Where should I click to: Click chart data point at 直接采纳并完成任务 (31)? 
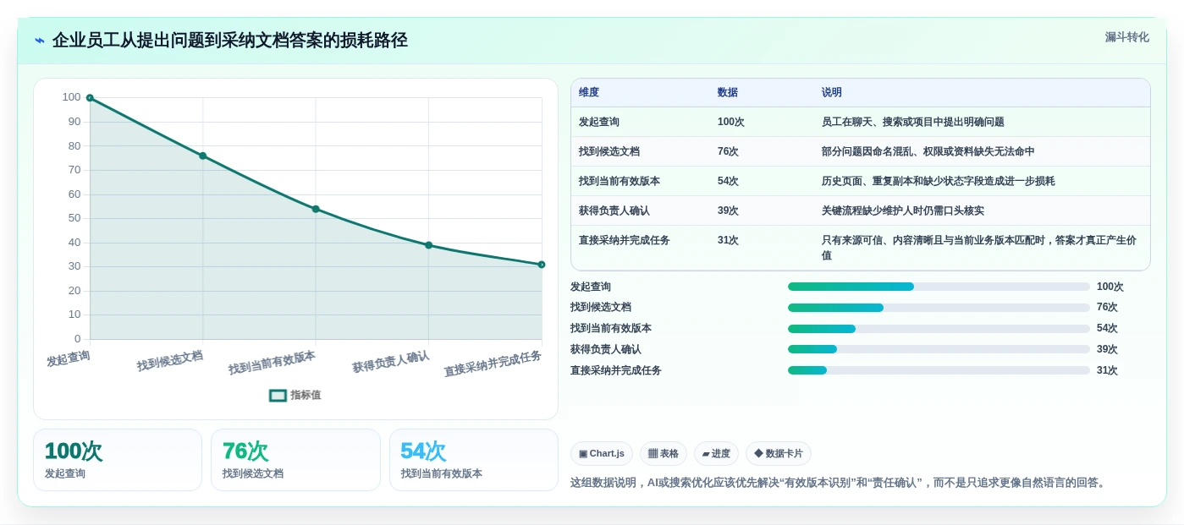(x=542, y=265)
